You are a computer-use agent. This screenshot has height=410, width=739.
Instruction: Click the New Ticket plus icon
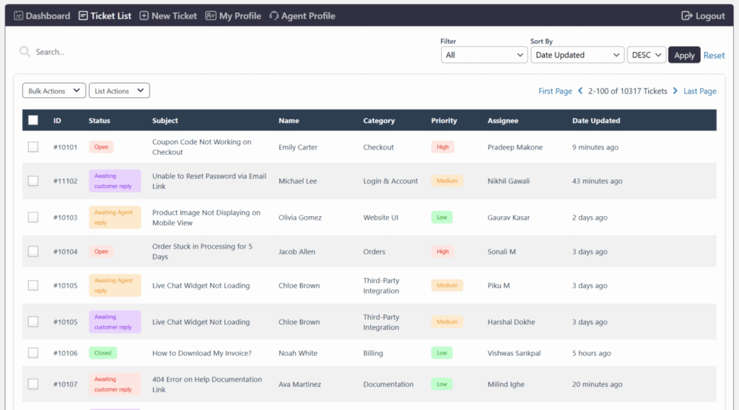point(144,16)
